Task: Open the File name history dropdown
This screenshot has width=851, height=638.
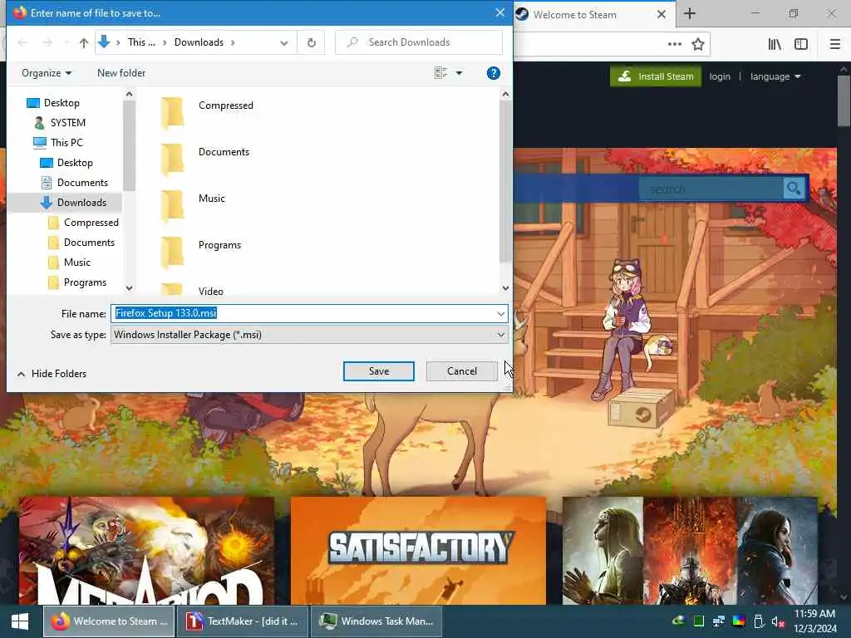Action: pyautogui.click(x=500, y=313)
